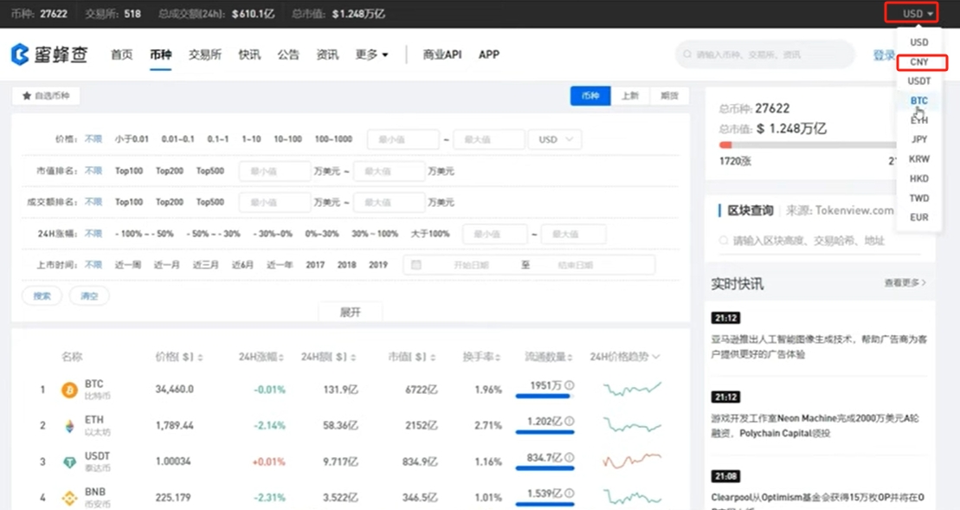Open BTC 24H price trend chart
This screenshot has height=510, width=960.
[x=632, y=389]
